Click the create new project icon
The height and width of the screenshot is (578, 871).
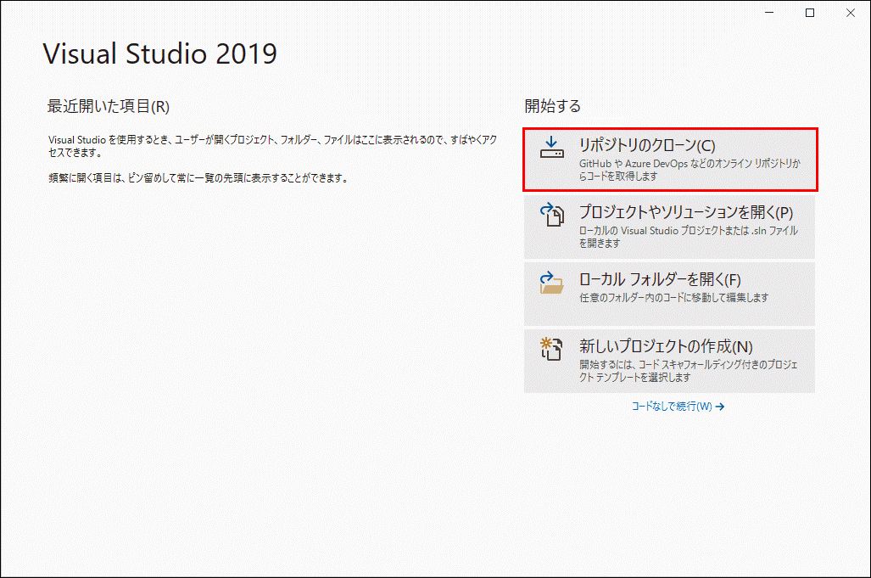(x=551, y=349)
